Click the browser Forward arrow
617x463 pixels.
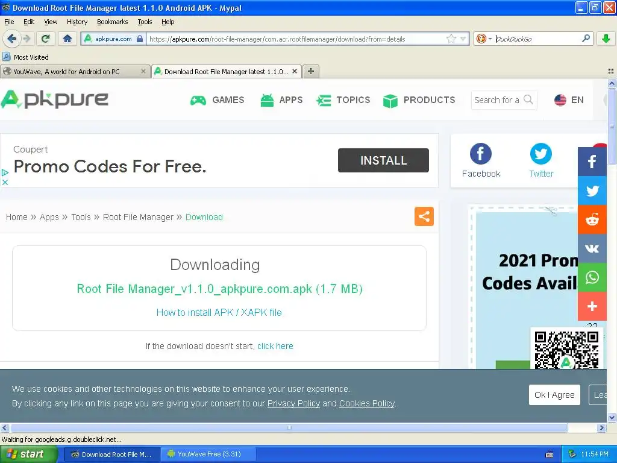[27, 39]
